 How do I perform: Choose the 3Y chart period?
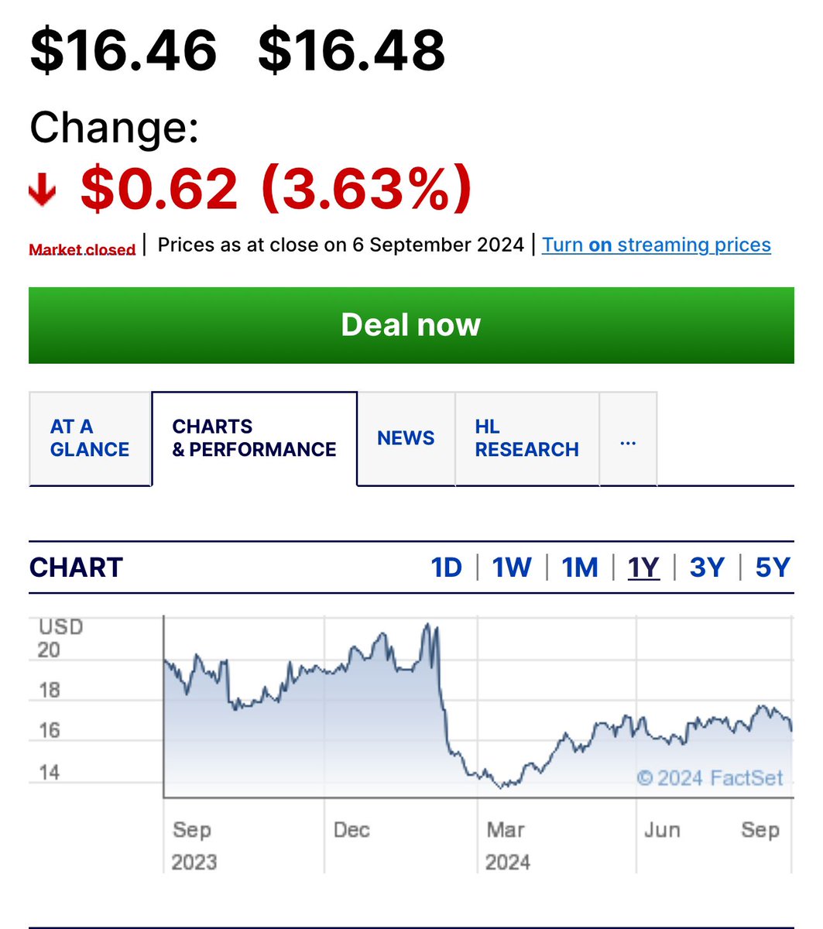[707, 567]
